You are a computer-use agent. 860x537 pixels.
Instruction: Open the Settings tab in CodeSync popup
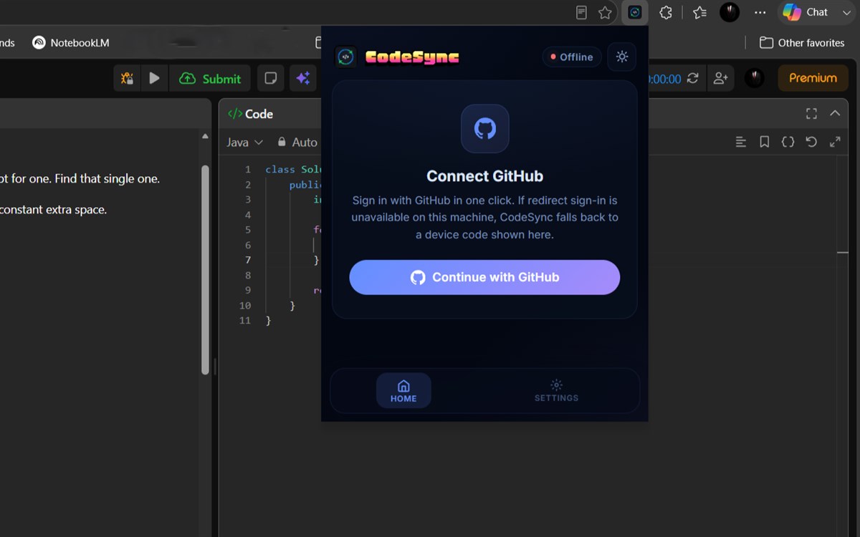click(556, 390)
